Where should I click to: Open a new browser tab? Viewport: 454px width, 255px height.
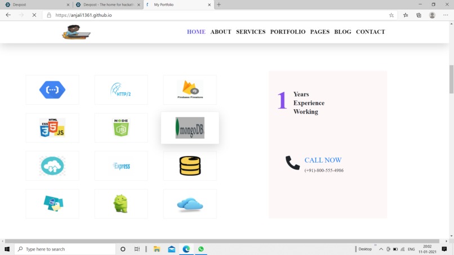tap(219, 5)
